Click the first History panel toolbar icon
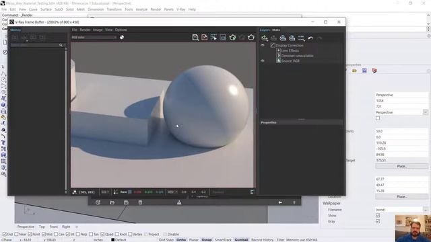The width and height of the screenshot is (431, 242). tap(15, 38)
